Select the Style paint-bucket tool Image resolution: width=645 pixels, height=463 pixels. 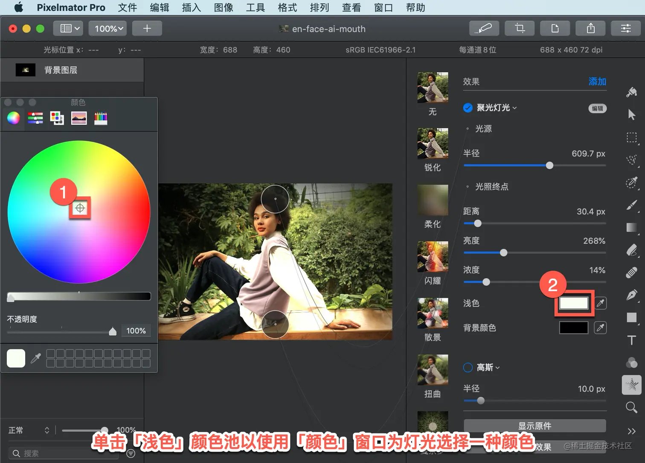coord(631,92)
